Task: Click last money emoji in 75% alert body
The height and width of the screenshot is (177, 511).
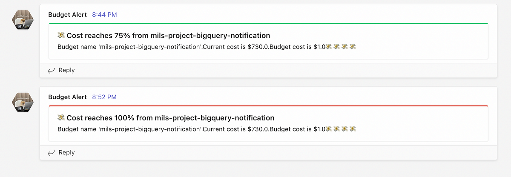Action: click(353, 46)
